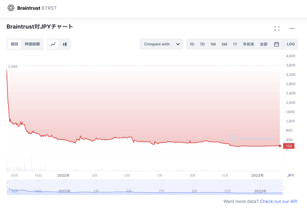
Task: Select the 時価総額 market cap toggle
Action: [x=32, y=44]
